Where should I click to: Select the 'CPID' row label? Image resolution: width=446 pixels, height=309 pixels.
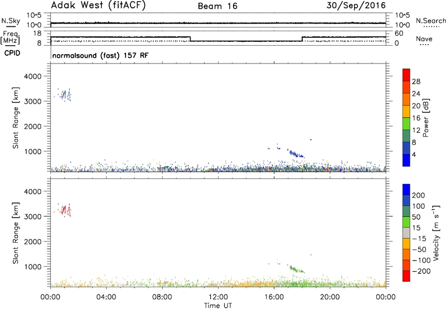pos(12,53)
